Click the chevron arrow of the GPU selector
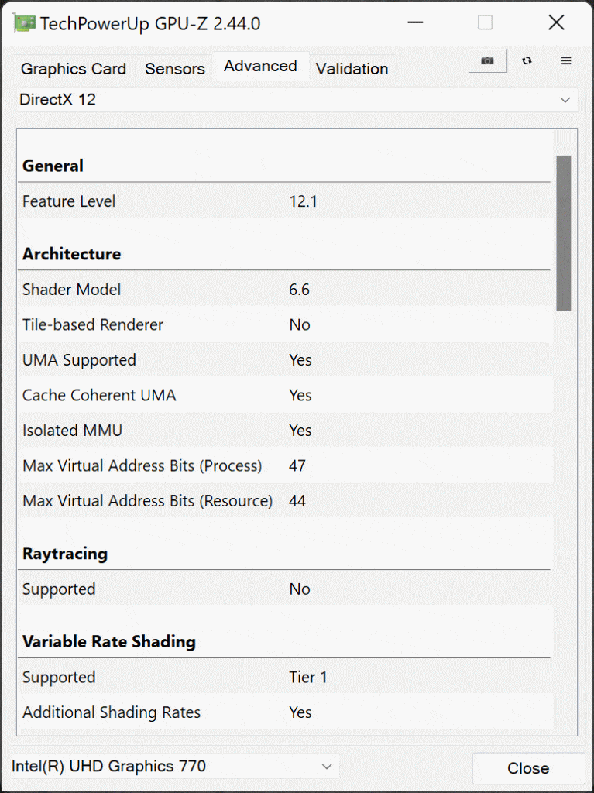 coord(327,767)
